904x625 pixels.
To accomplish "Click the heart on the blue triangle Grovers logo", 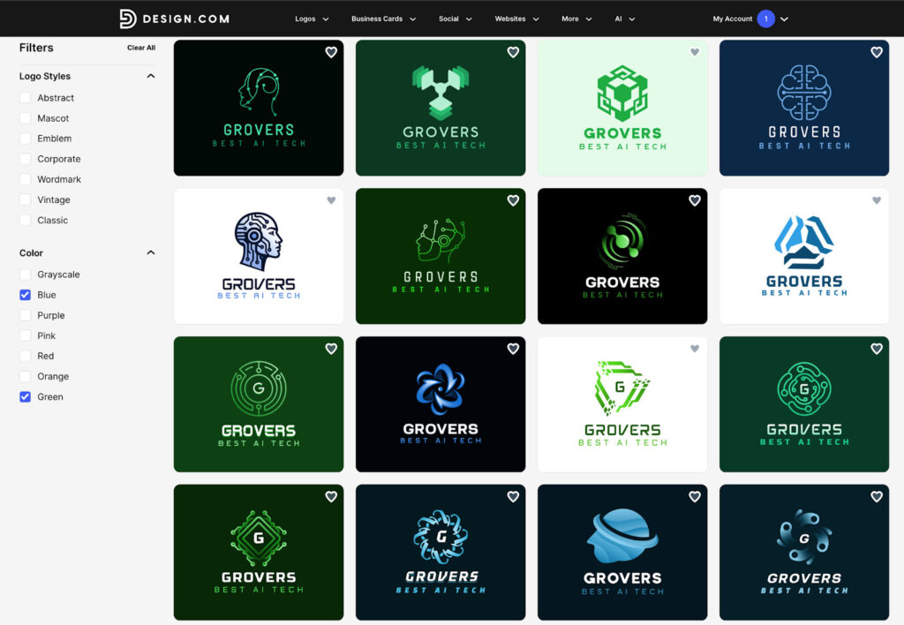I will click(x=877, y=200).
